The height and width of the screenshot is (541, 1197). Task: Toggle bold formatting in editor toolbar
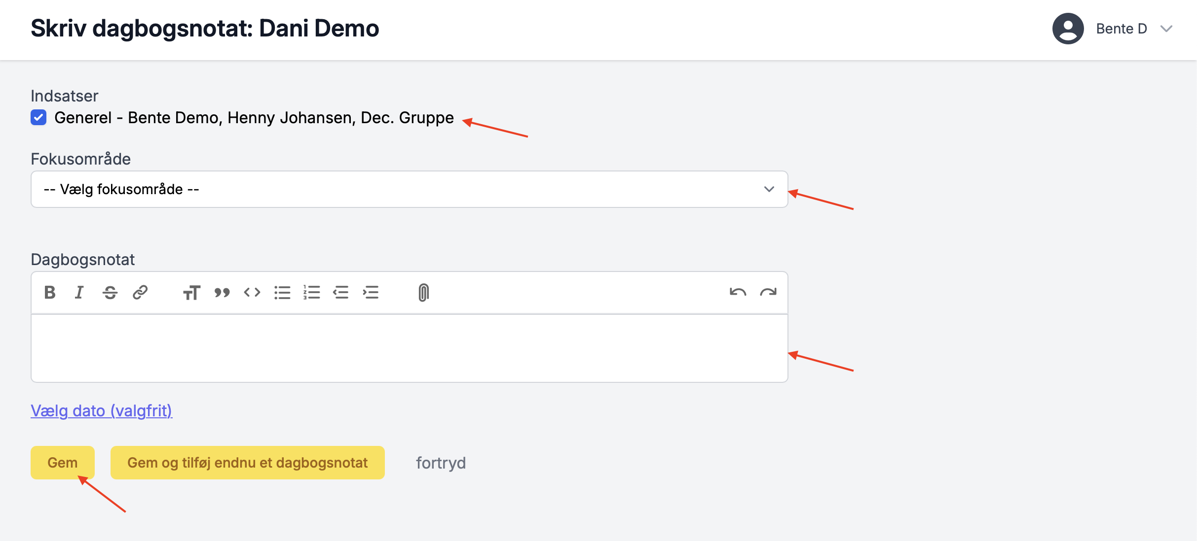click(x=50, y=293)
